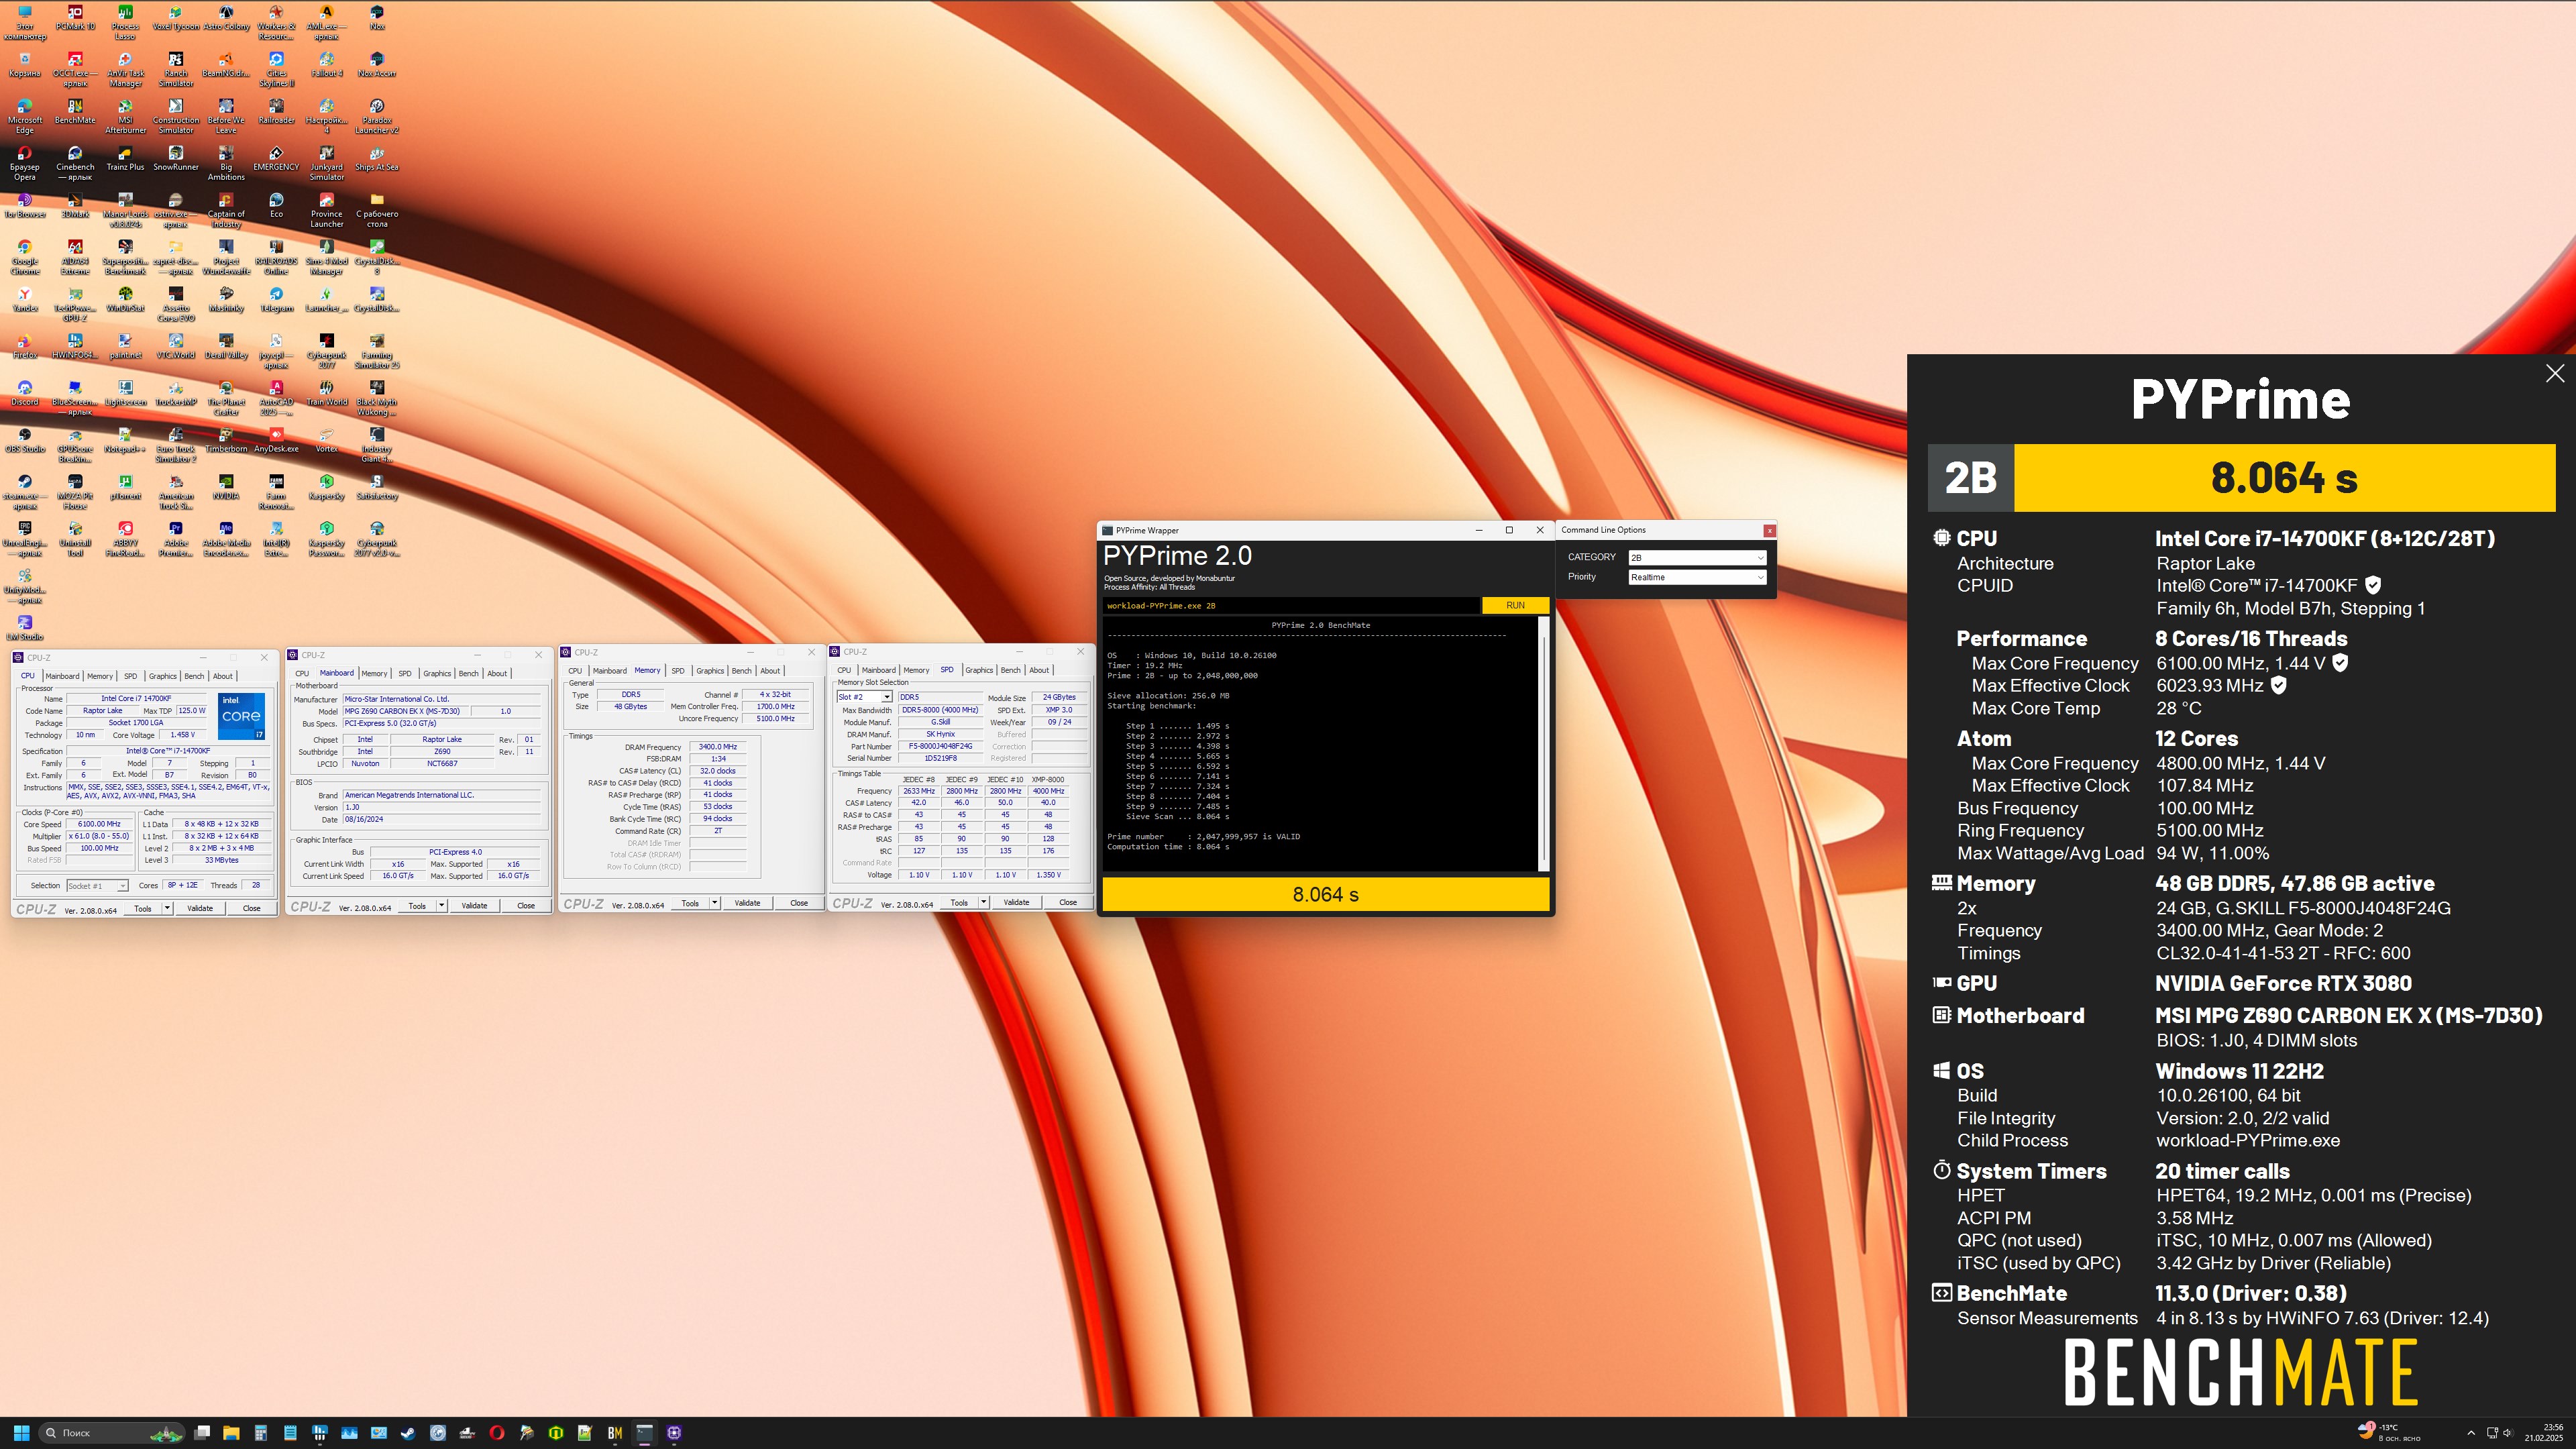This screenshot has height=1449, width=2576.
Task: Select About tab in Memory-tab CPU-Z window
Action: click(770, 670)
